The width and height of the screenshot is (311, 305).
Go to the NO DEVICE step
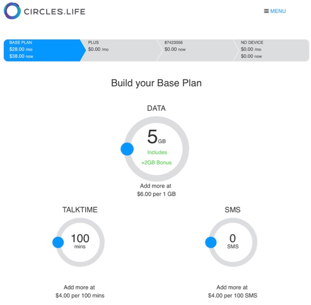click(x=272, y=50)
